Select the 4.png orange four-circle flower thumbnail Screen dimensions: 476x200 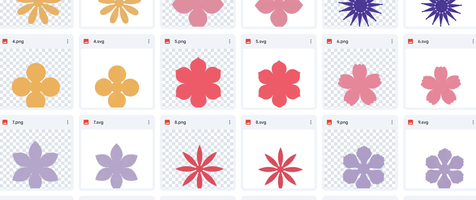pyautogui.click(x=36, y=78)
